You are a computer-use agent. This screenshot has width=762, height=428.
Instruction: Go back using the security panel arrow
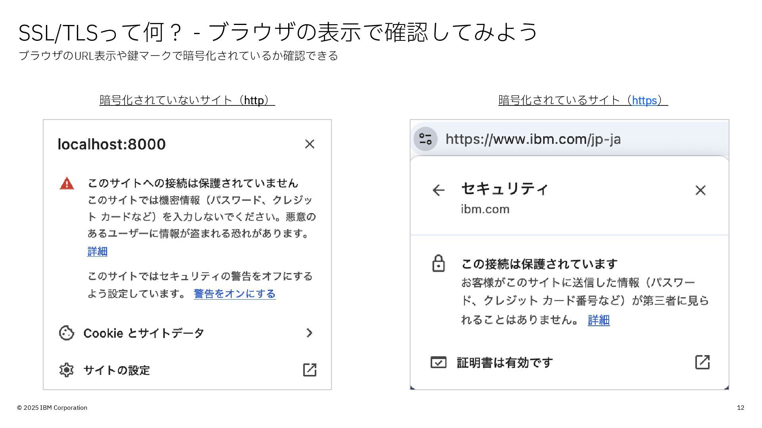pyautogui.click(x=438, y=190)
